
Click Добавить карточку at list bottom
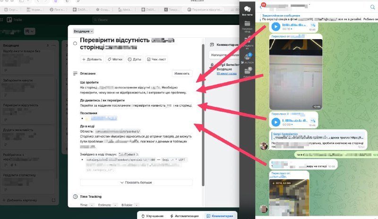pos(20,200)
